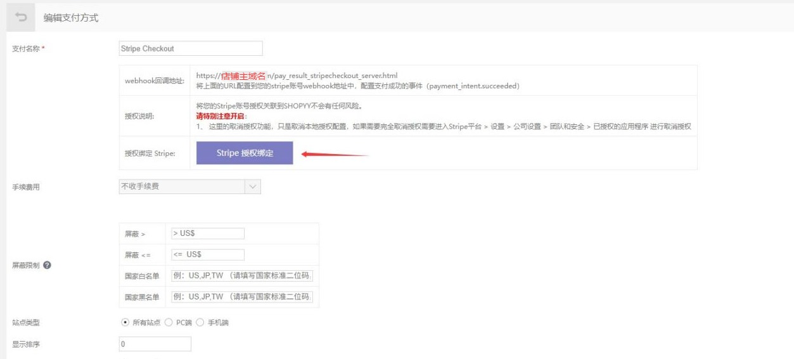Click the back arrow icon
The height and width of the screenshot is (359, 794).
coord(21,18)
